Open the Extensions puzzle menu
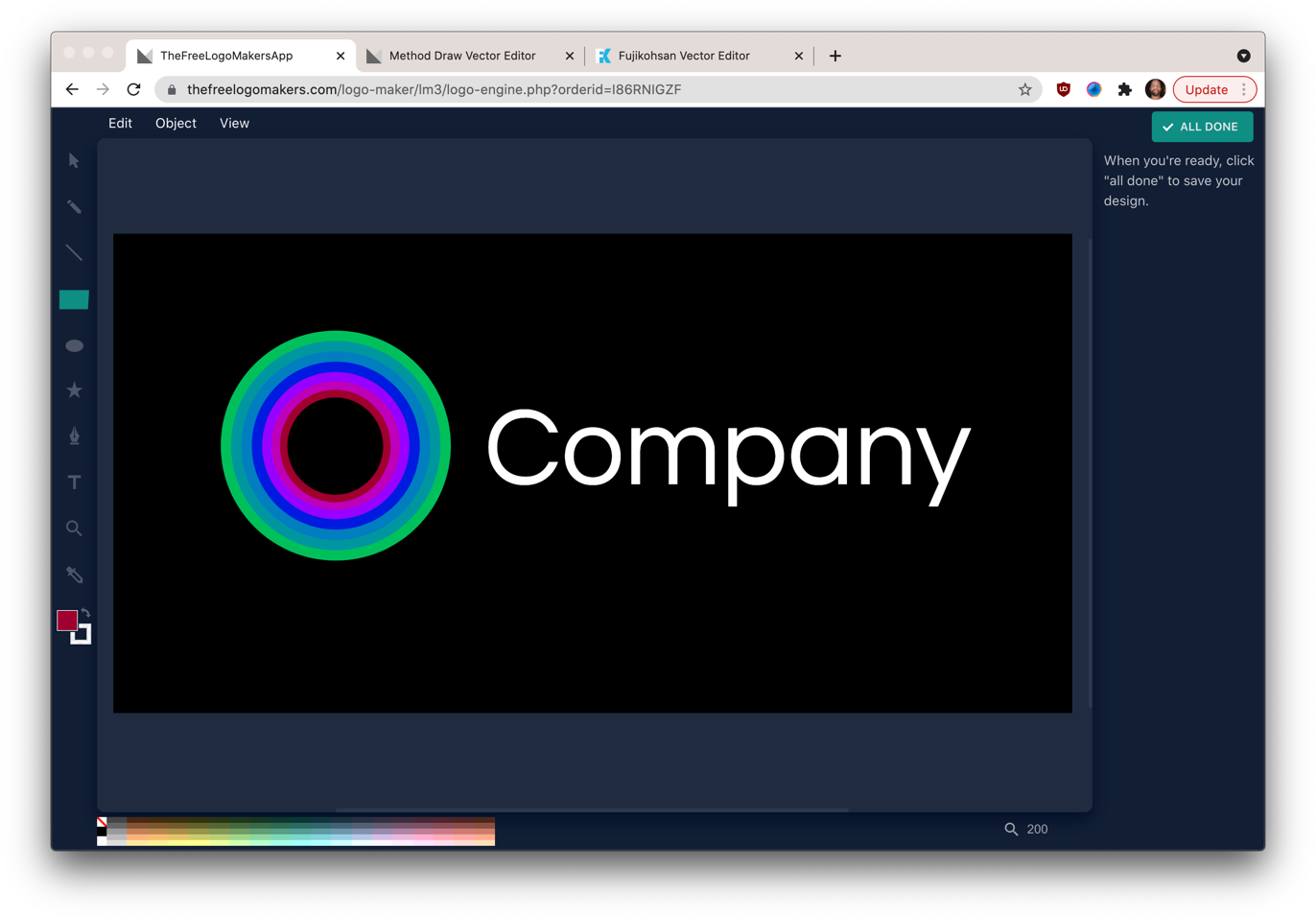Screen dimensions: 1316x917 1125,89
